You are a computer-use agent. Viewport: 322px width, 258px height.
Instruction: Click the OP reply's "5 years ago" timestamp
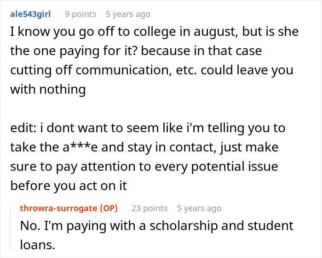pos(199,208)
